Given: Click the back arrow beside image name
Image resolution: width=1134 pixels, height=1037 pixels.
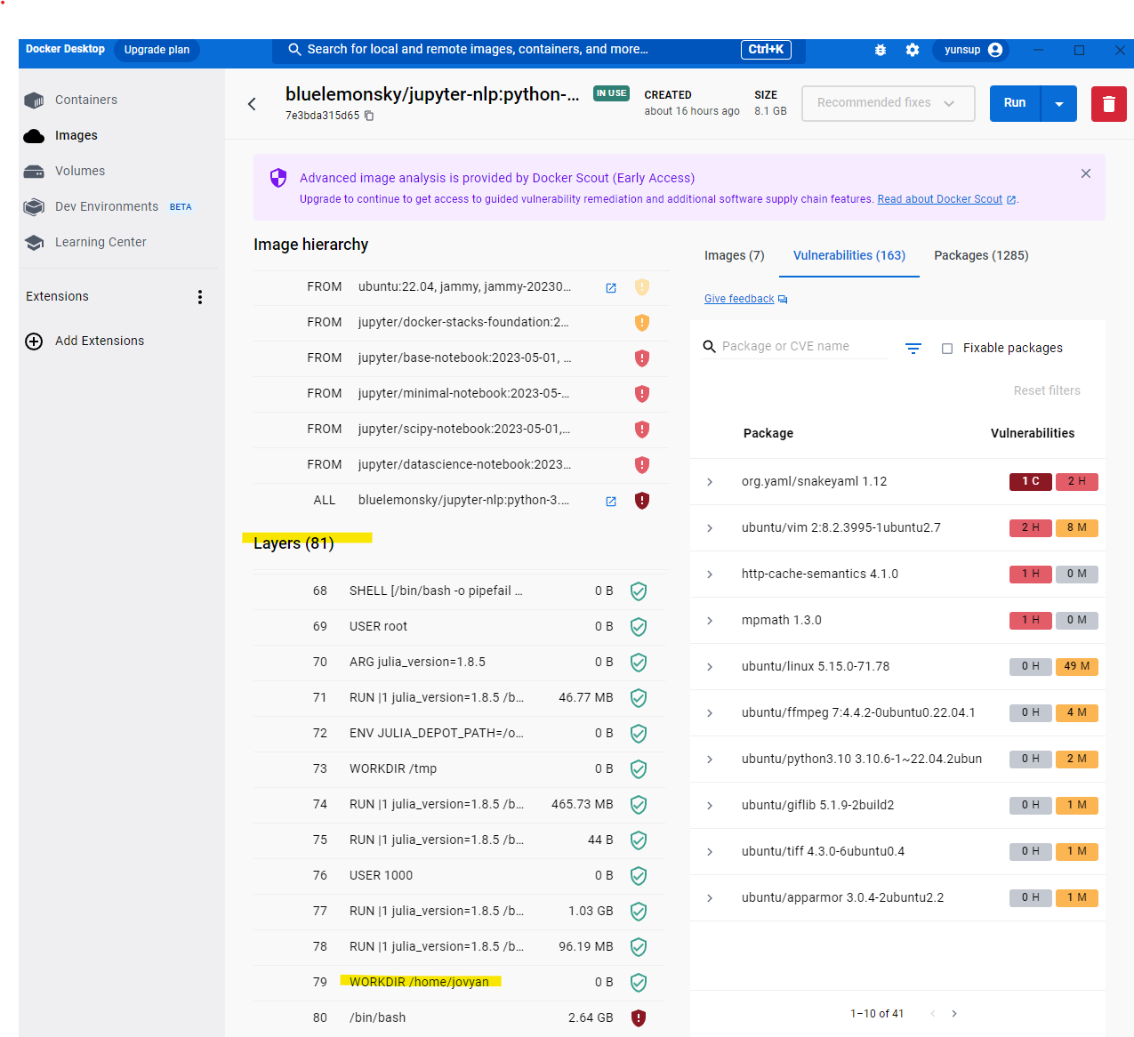Looking at the screenshot, I should pos(252,104).
